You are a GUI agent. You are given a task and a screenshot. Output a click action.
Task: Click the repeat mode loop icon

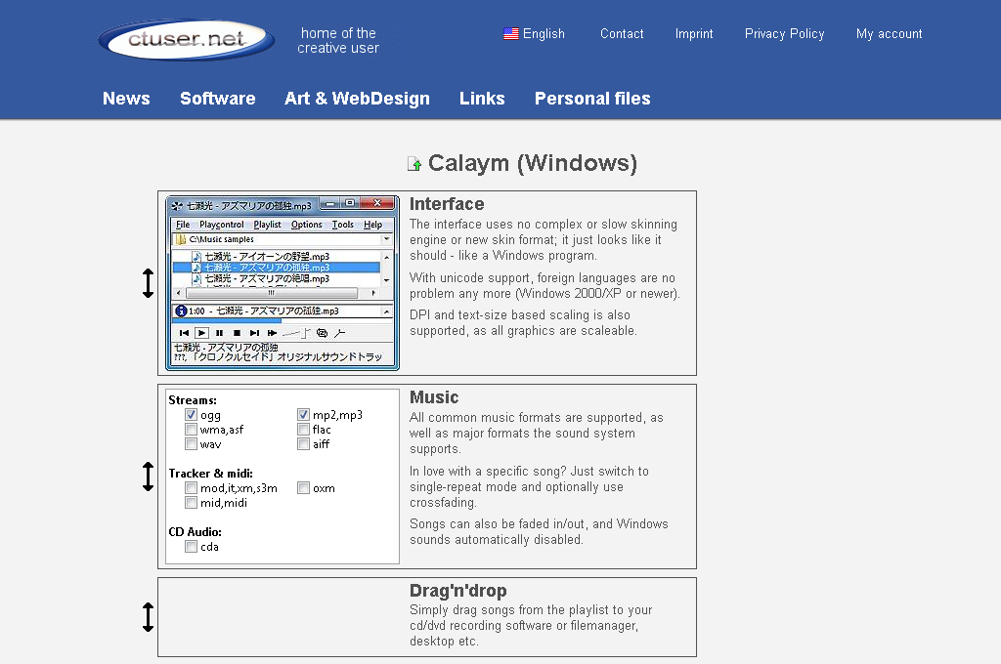coord(322,333)
